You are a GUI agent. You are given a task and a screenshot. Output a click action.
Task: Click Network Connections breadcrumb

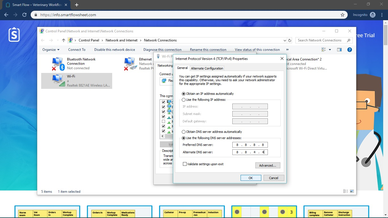point(160,40)
